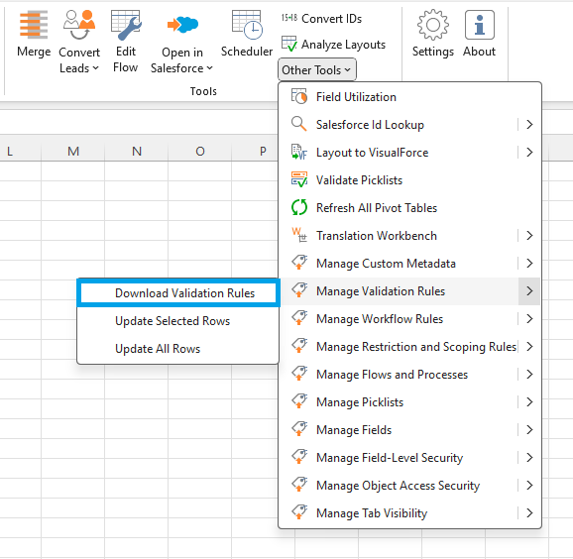This screenshot has height=559, width=573.
Task: Click the Field Utilization chart icon
Action: [x=299, y=97]
